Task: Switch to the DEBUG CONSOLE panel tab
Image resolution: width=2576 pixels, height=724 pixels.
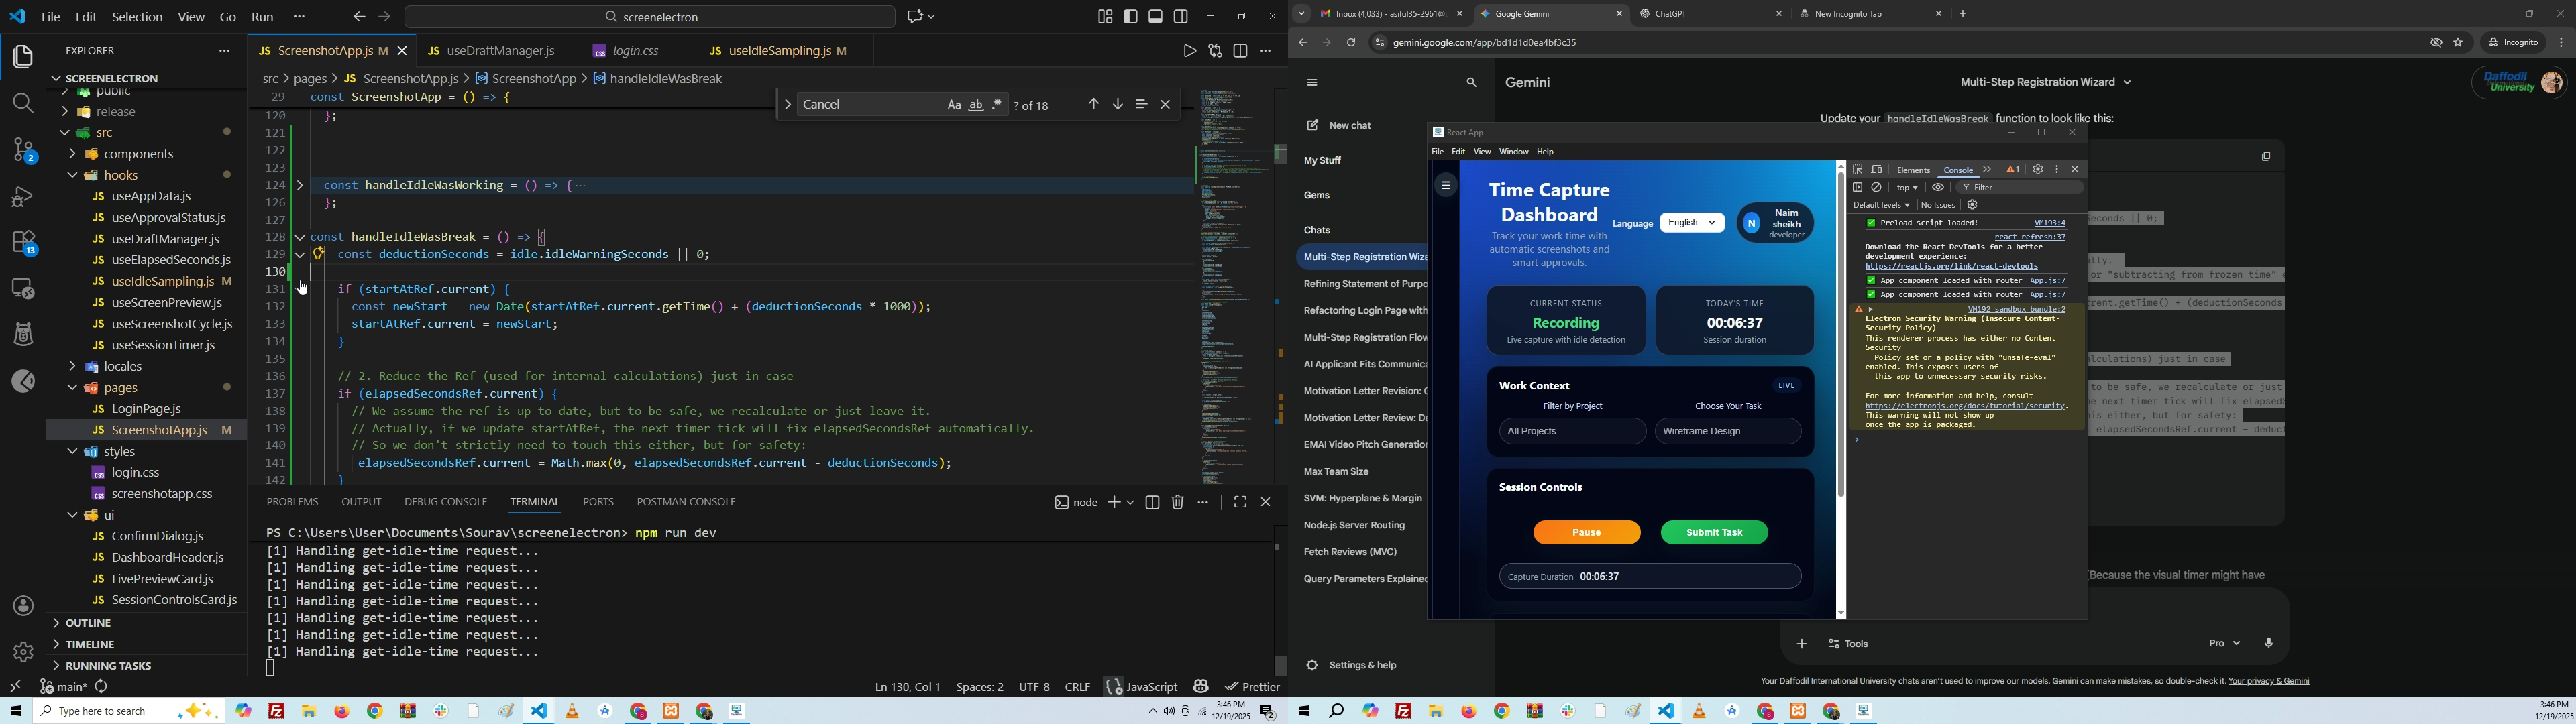Action: (x=446, y=502)
